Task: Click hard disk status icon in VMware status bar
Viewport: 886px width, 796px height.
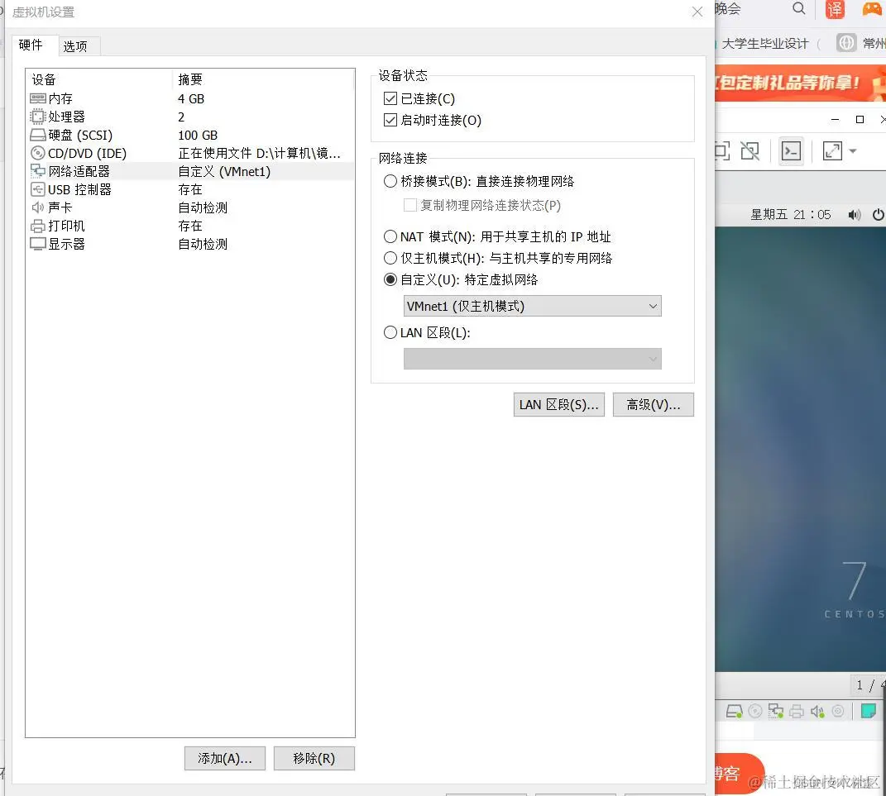Action: (x=734, y=712)
